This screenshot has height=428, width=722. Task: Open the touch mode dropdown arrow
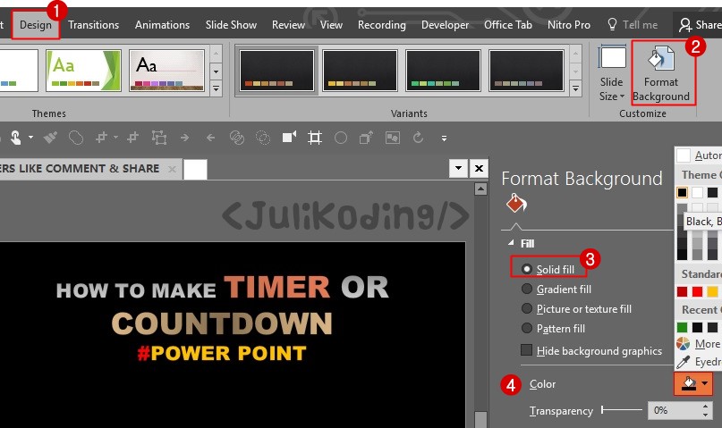30,137
